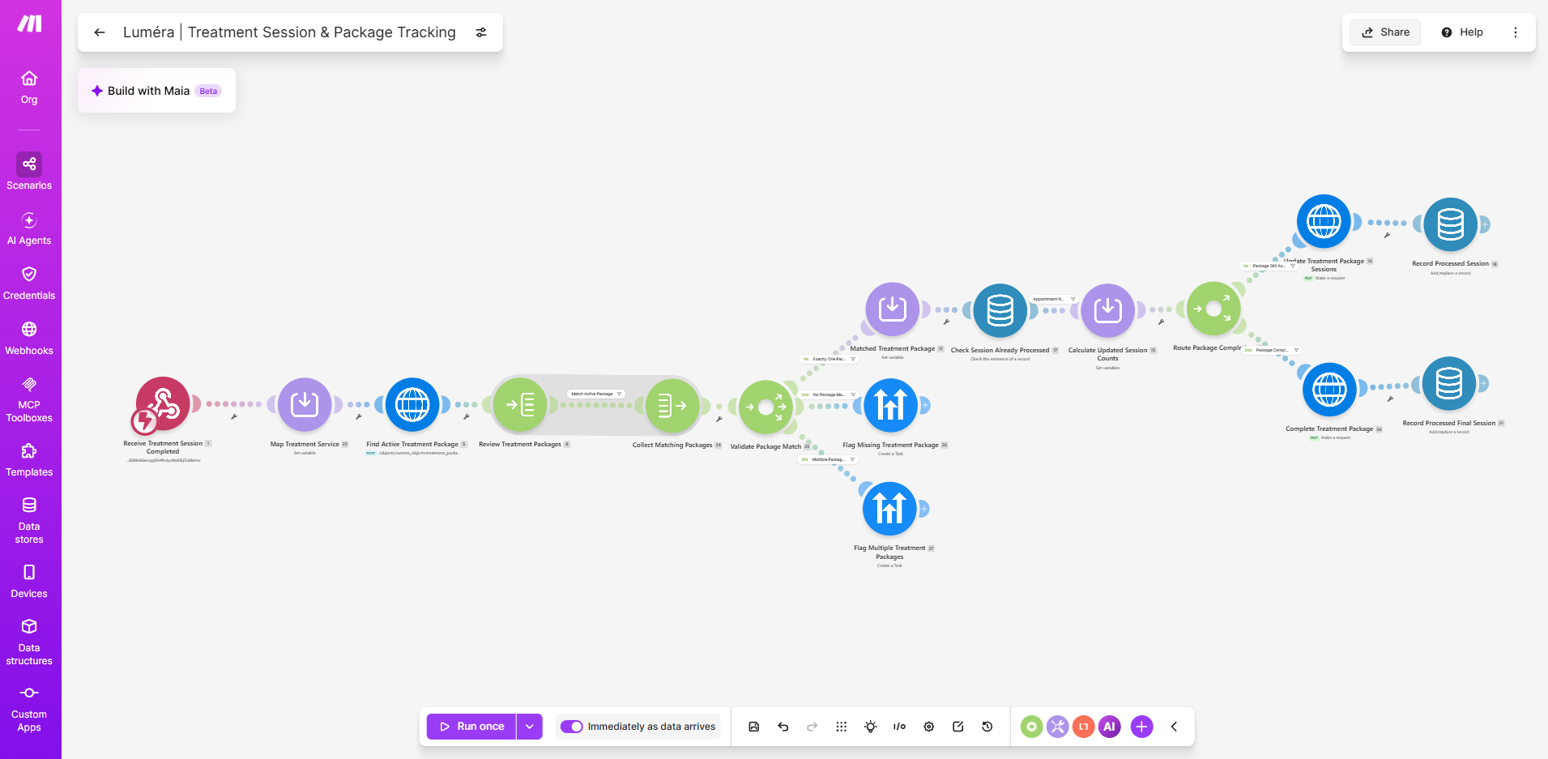The height and width of the screenshot is (759, 1548).
Task: Save the scenario with disk icon
Action: pos(754,727)
